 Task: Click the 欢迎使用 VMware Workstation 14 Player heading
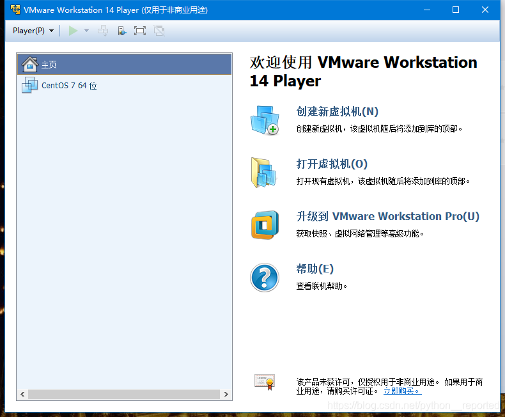coord(363,72)
